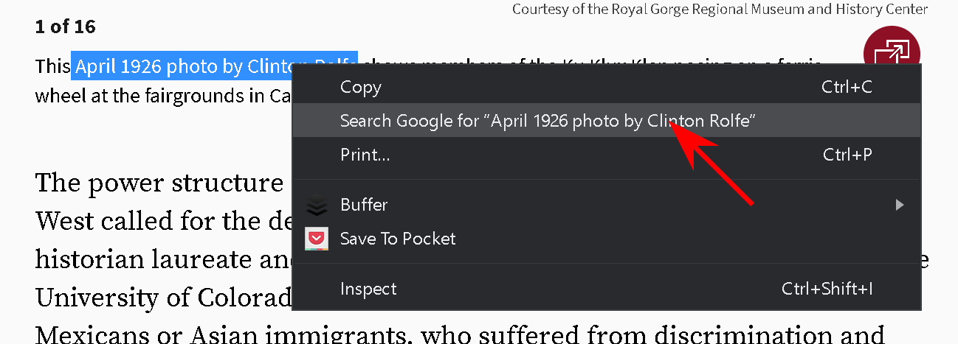Choose Copy from the context menu

coord(360,87)
